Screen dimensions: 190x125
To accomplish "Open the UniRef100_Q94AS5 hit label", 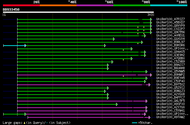I will pos(170,52).
